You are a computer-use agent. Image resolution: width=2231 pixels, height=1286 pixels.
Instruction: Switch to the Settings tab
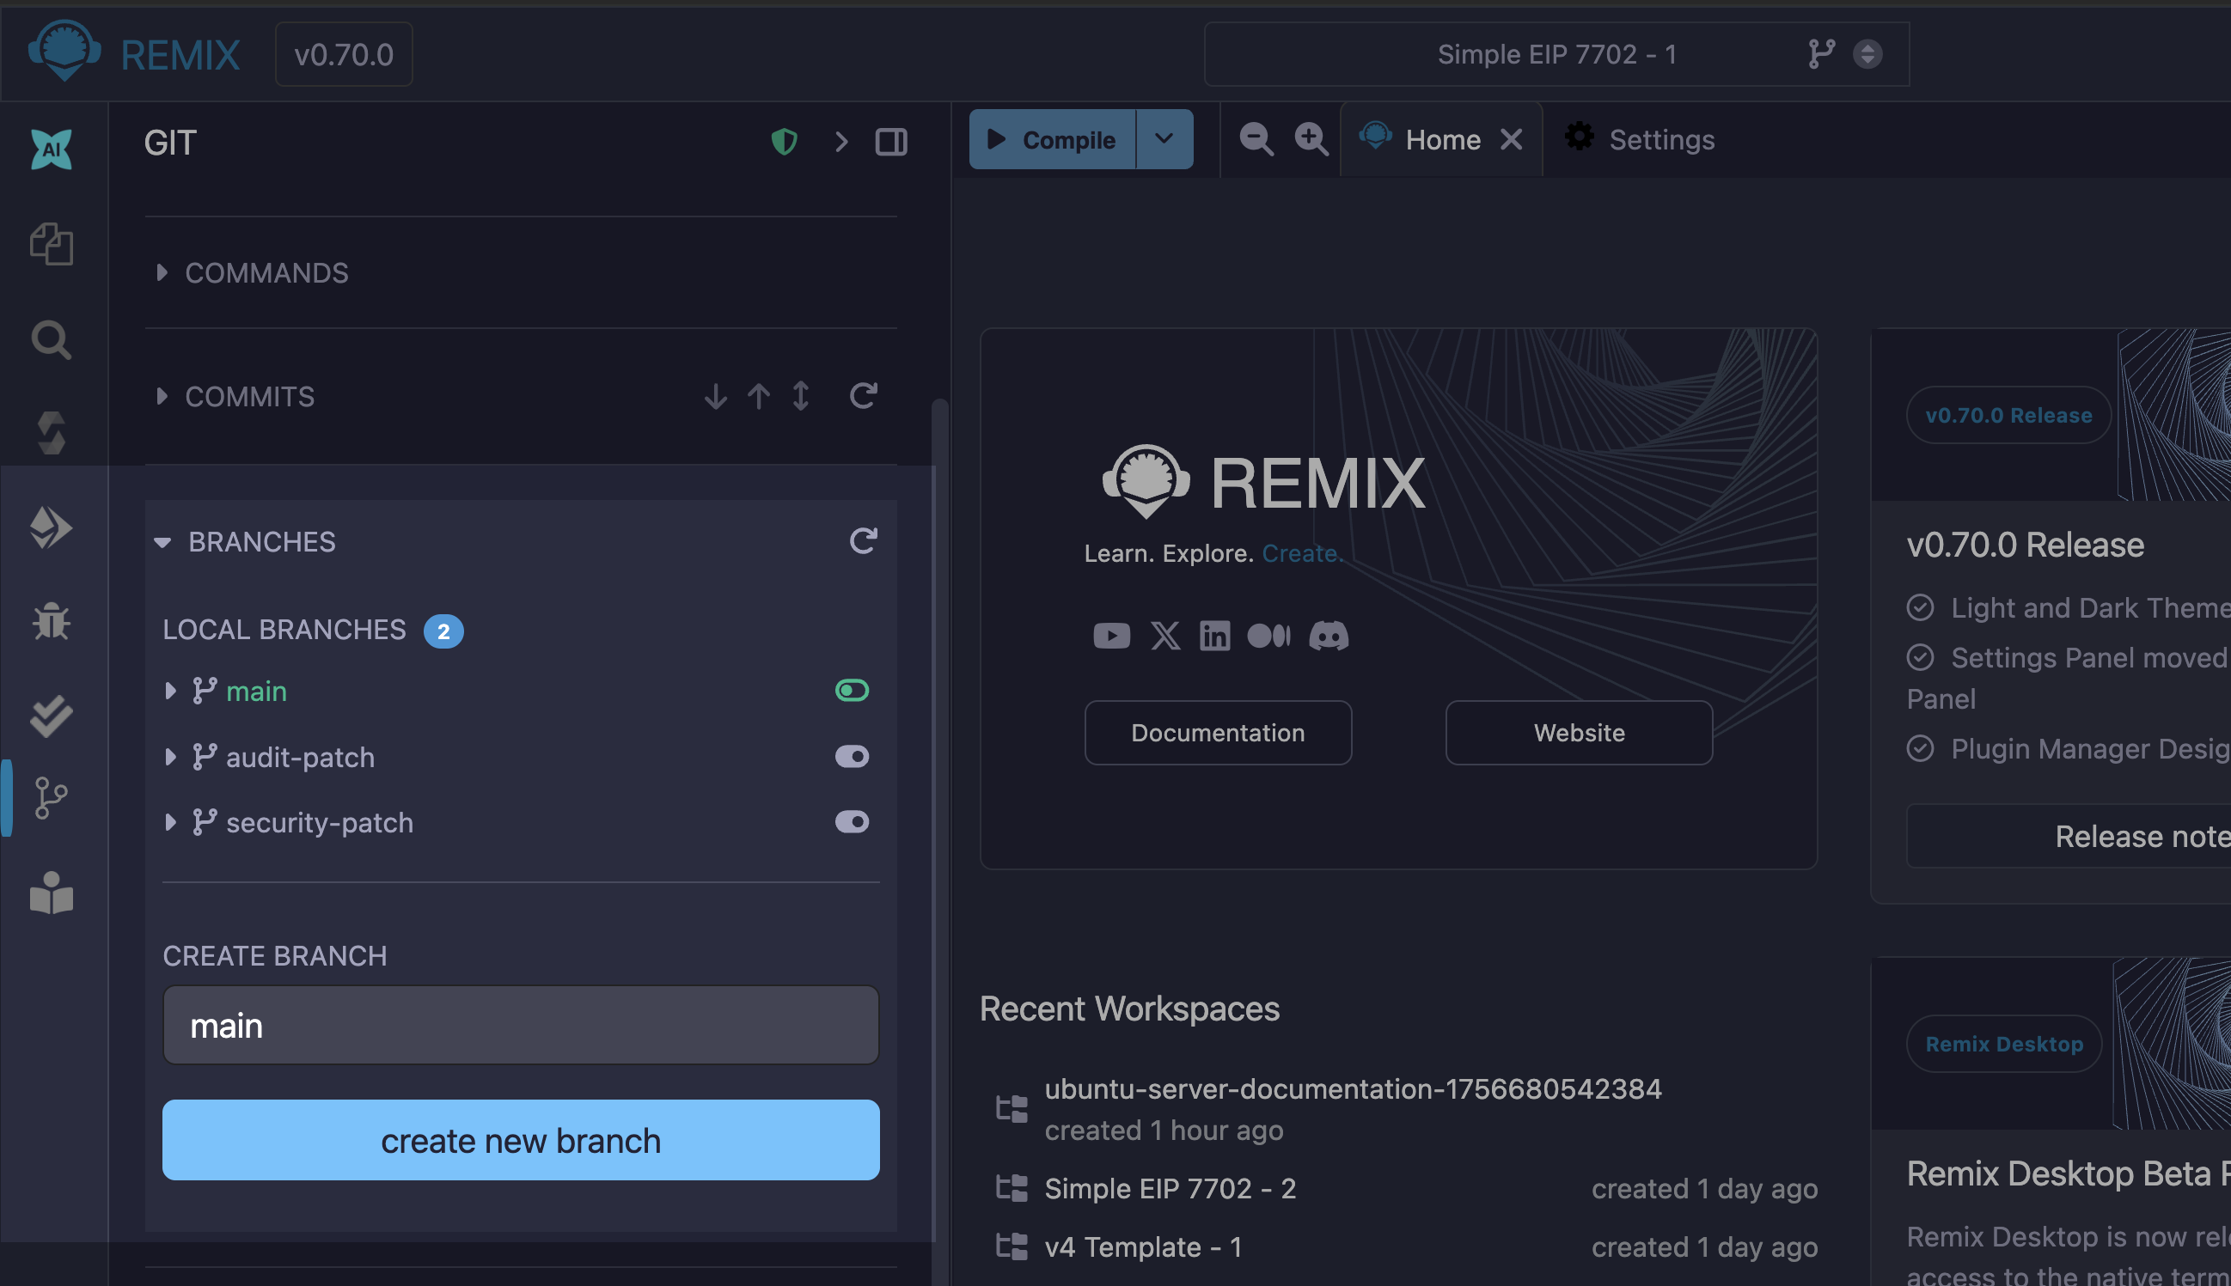coord(1640,139)
